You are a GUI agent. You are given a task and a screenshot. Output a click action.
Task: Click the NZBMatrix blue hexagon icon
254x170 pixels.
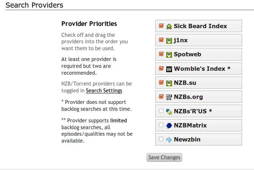(169, 126)
